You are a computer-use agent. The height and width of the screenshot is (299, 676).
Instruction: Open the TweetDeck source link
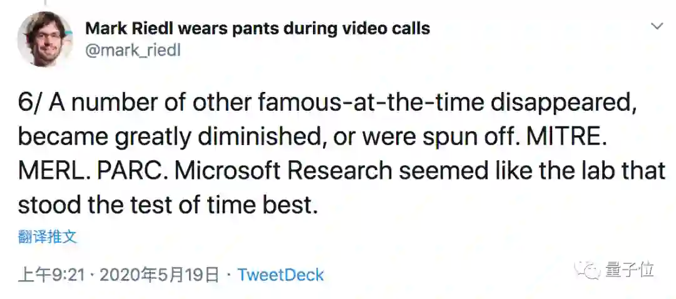(x=281, y=274)
